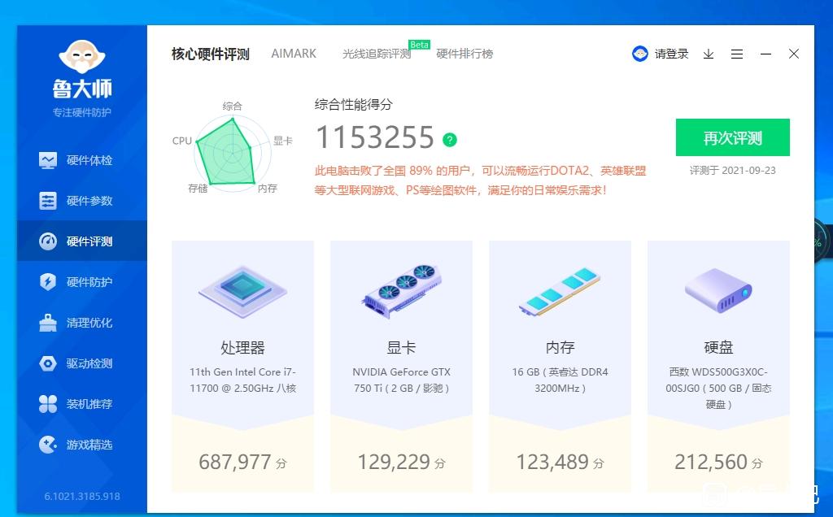The width and height of the screenshot is (833, 517).
Task: Click the Intel Core i7-11700 description
Action: click(242, 380)
